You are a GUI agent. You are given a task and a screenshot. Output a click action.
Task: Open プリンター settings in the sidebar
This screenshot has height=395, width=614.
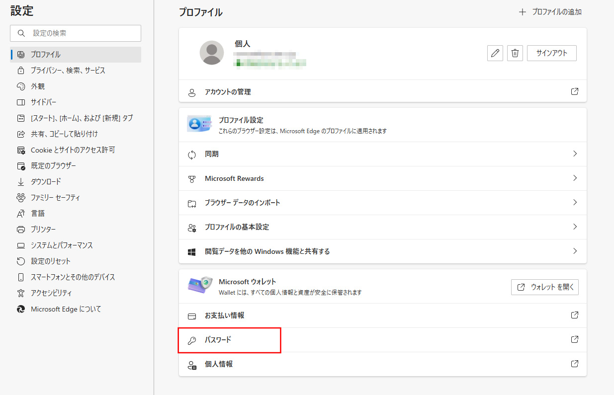coord(76,230)
